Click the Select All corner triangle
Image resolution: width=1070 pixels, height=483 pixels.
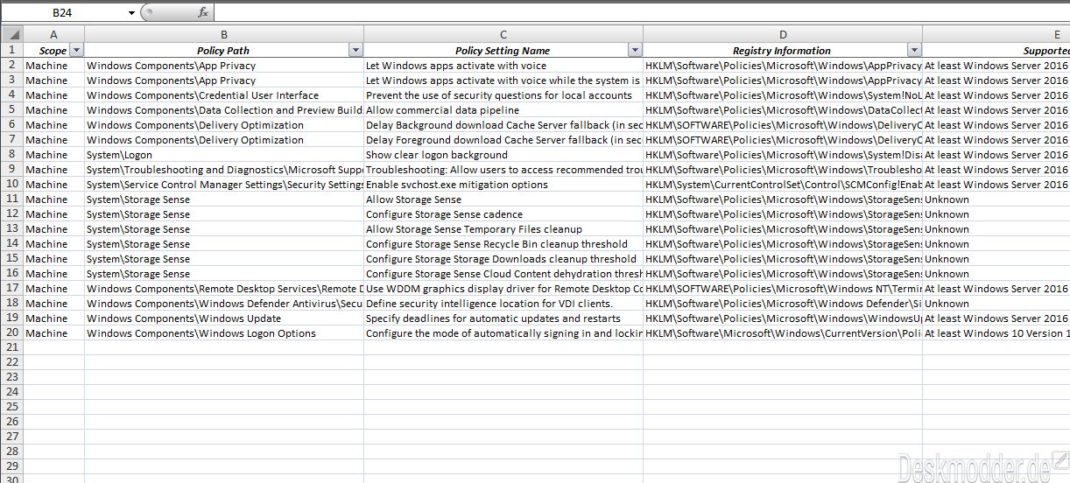pyautogui.click(x=11, y=34)
